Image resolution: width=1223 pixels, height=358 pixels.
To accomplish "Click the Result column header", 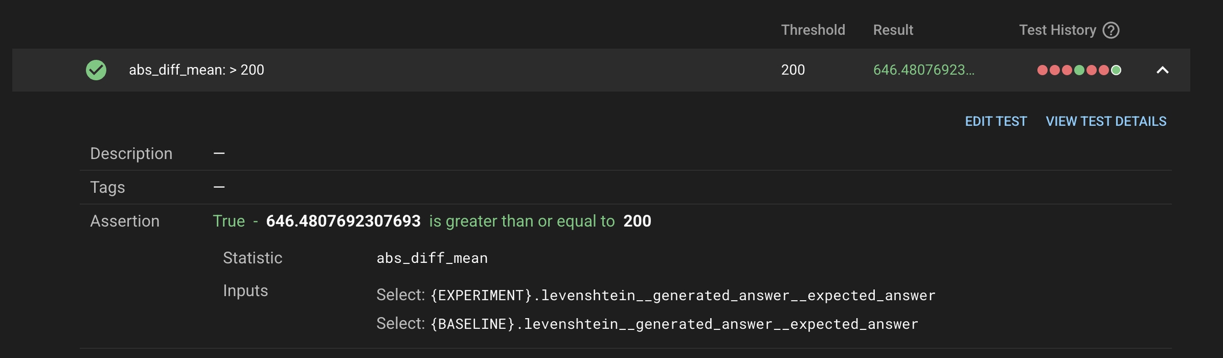I will (x=893, y=30).
